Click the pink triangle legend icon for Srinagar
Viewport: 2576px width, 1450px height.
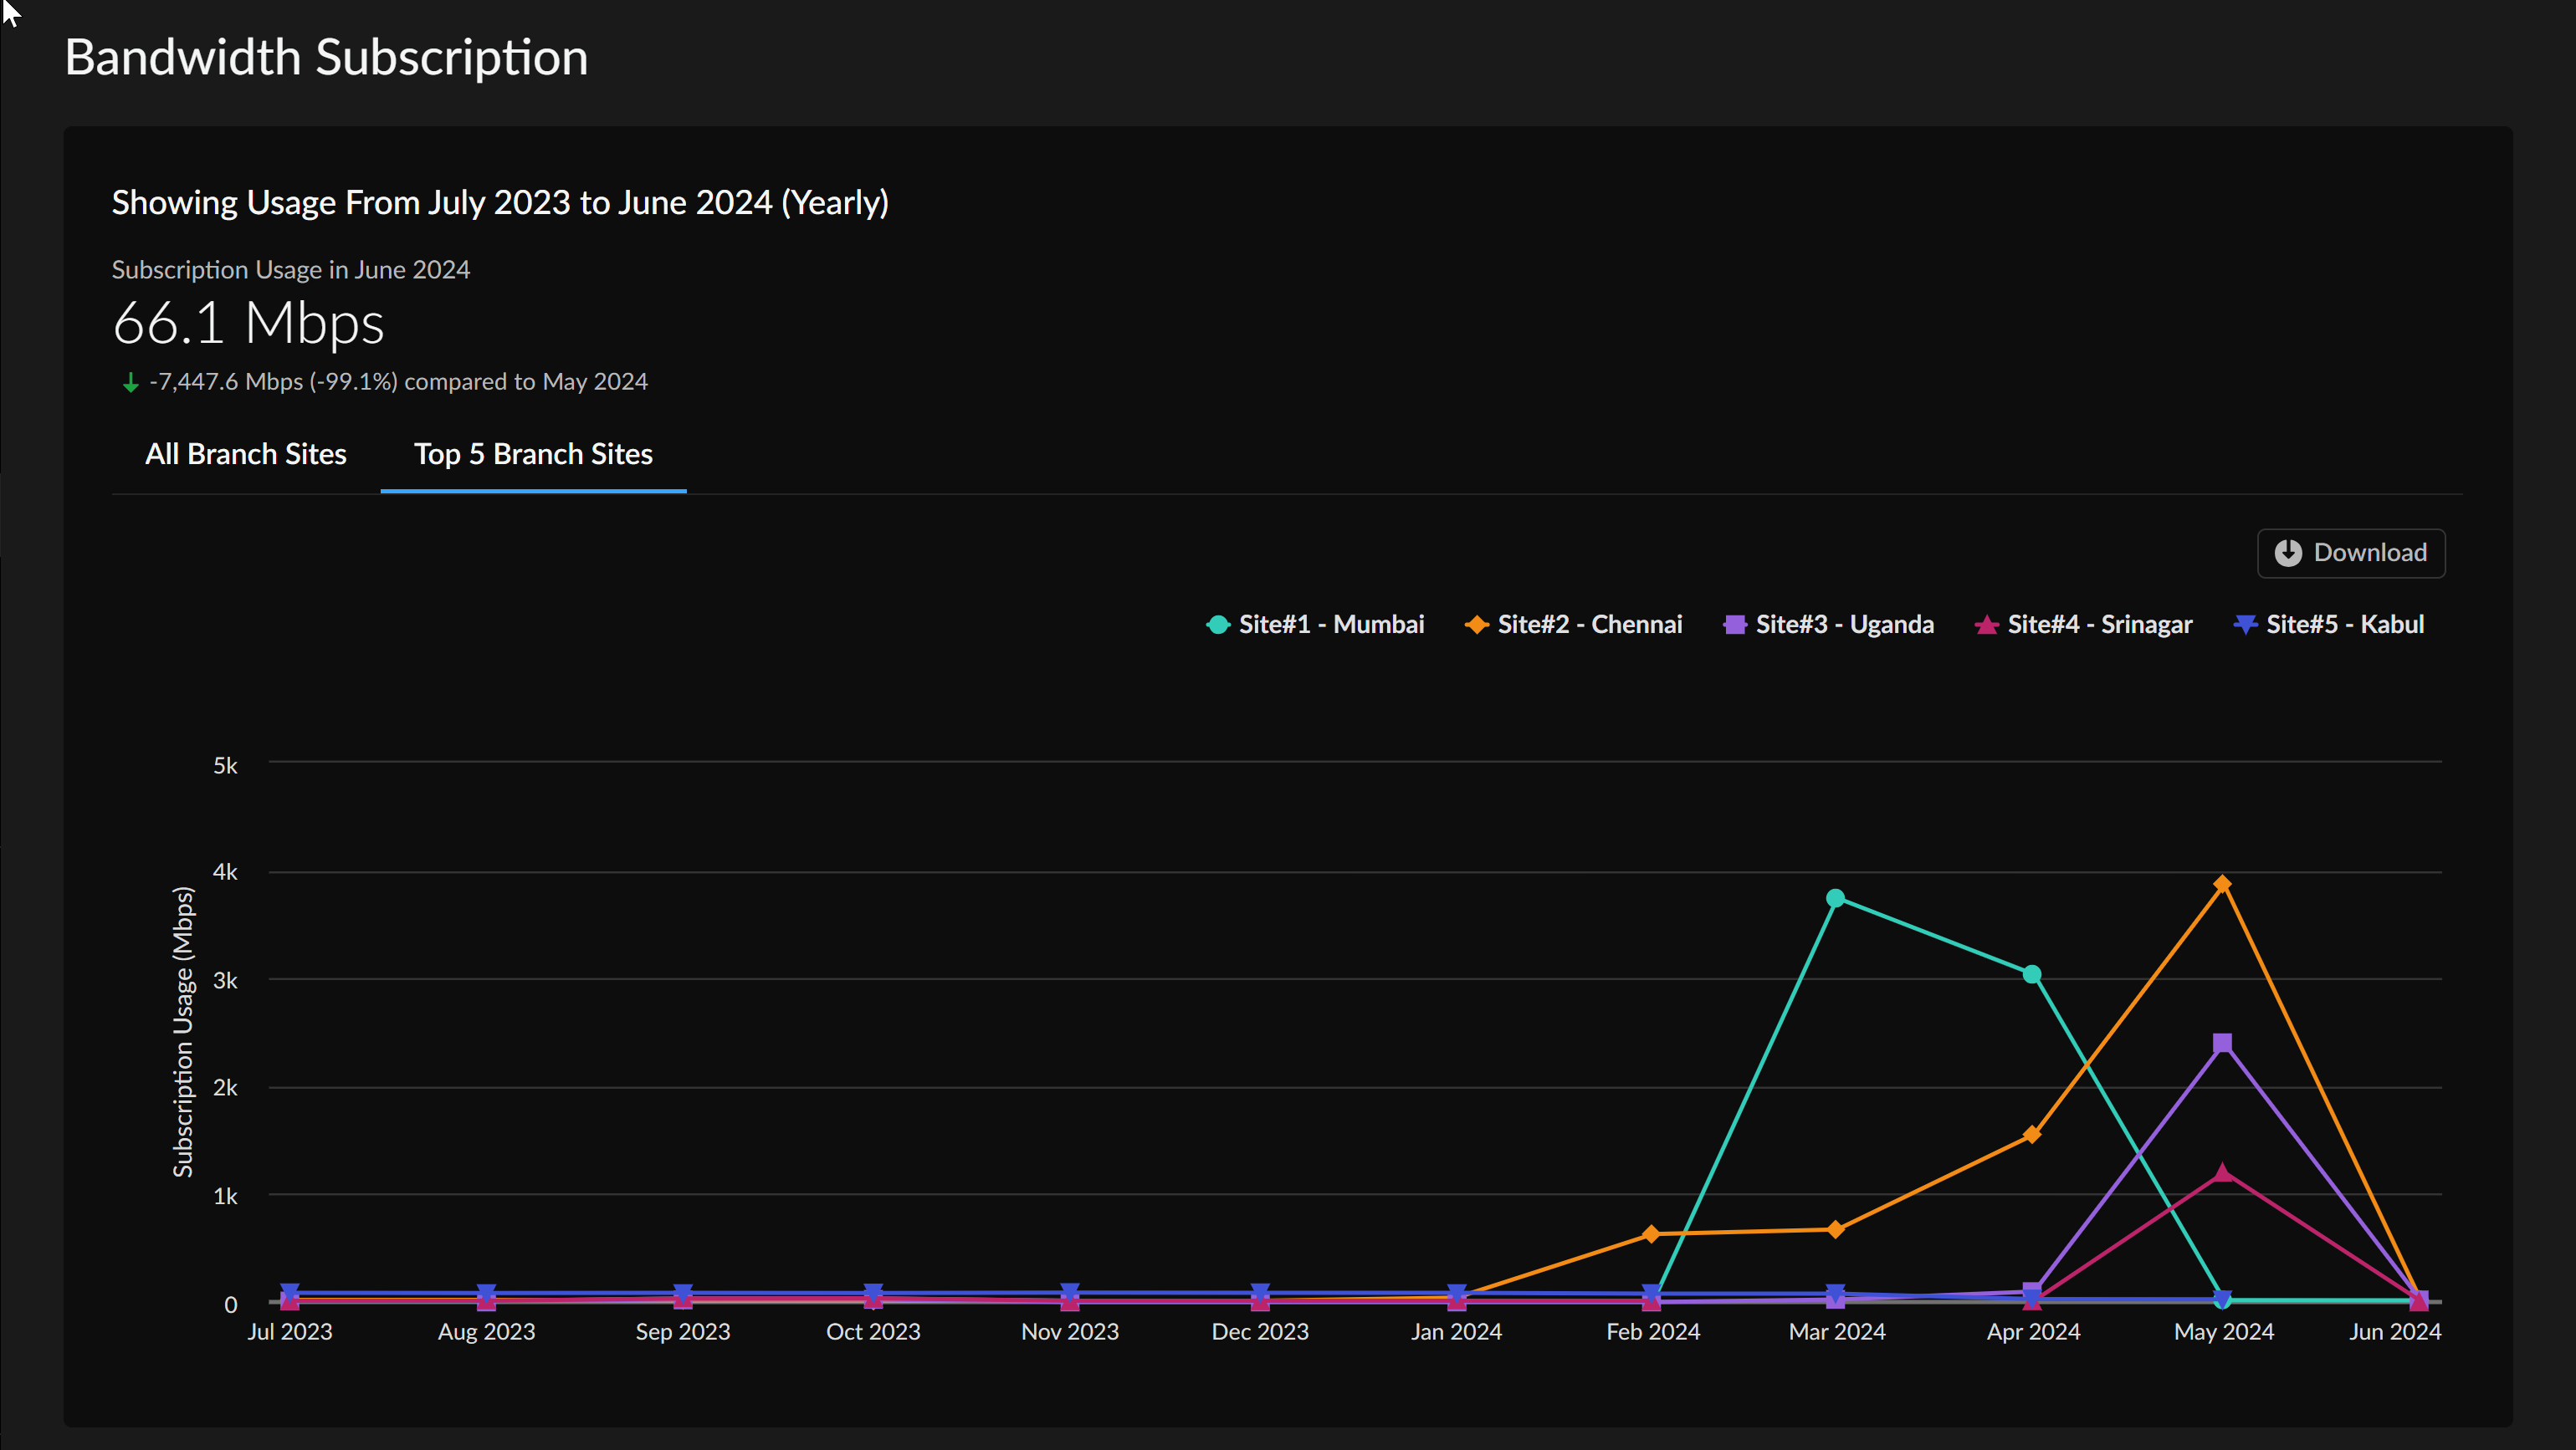tap(1986, 625)
